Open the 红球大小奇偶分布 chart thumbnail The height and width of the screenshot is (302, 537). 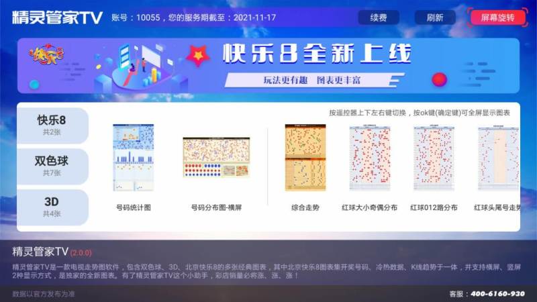pos(370,158)
